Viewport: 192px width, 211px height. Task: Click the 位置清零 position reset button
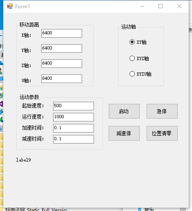[162, 133]
